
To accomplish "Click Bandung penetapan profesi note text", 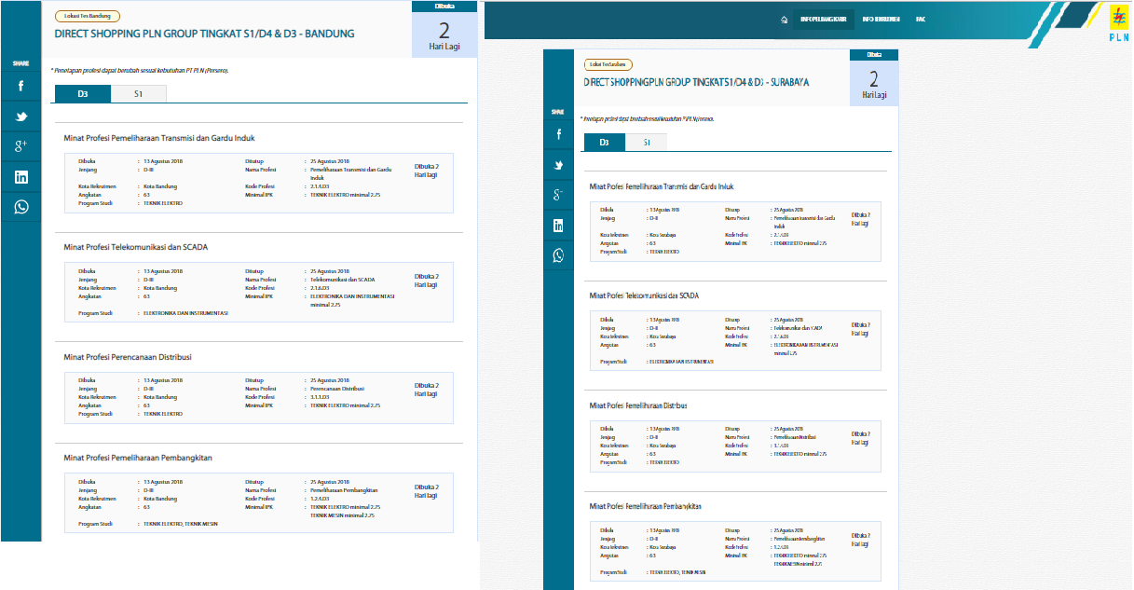I will [140, 70].
